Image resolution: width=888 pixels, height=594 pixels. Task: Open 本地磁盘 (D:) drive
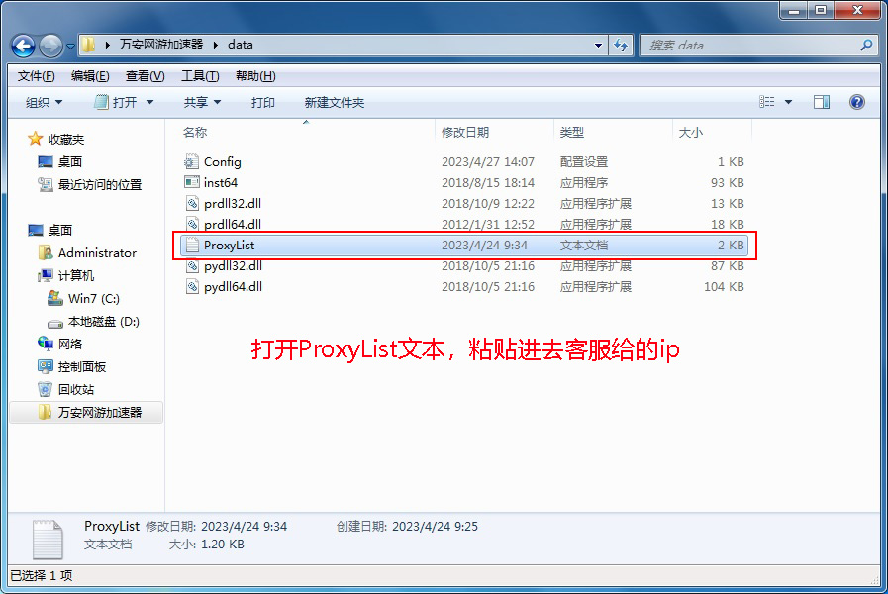(104, 322)
